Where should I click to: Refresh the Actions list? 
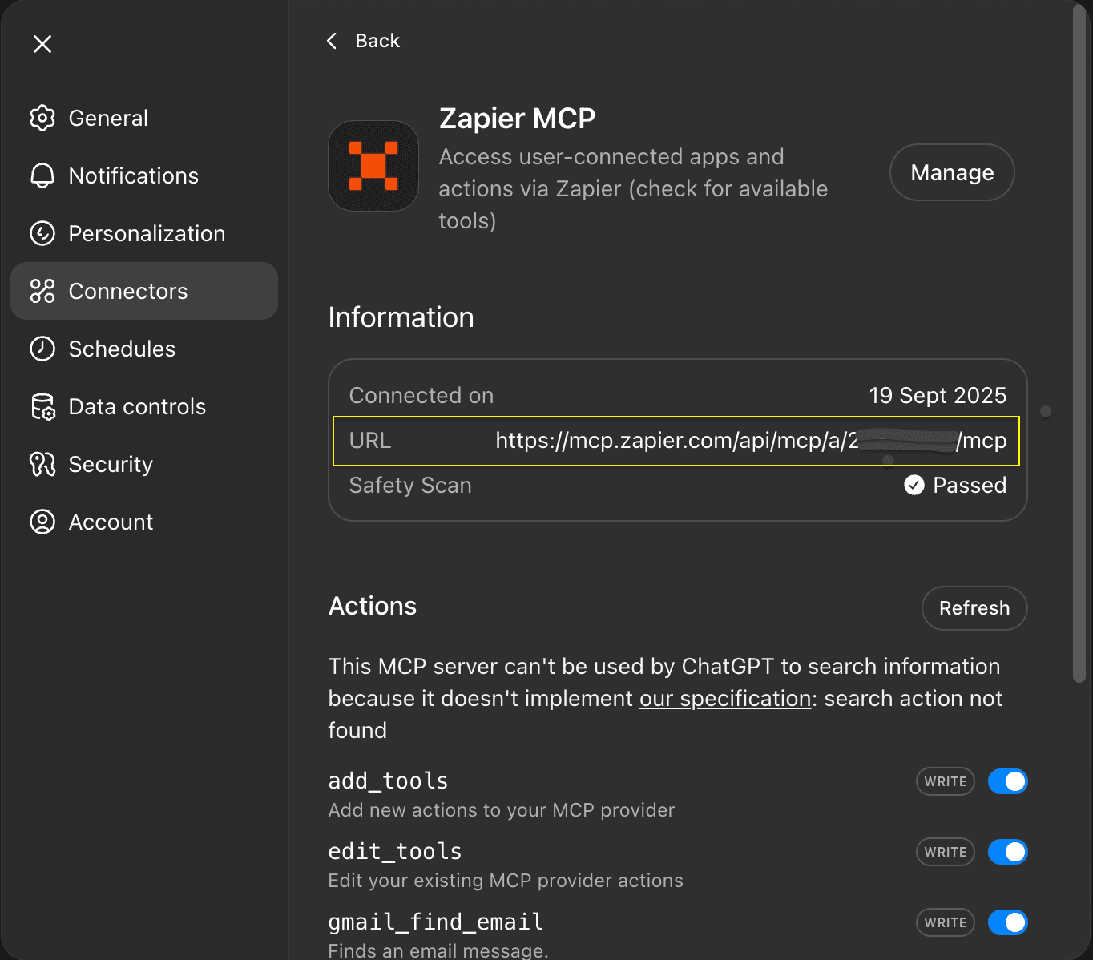(x=974, y=608)
